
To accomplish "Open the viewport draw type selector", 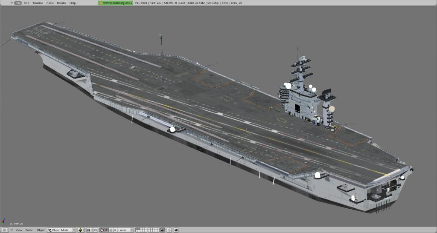I will pos(81,230).
